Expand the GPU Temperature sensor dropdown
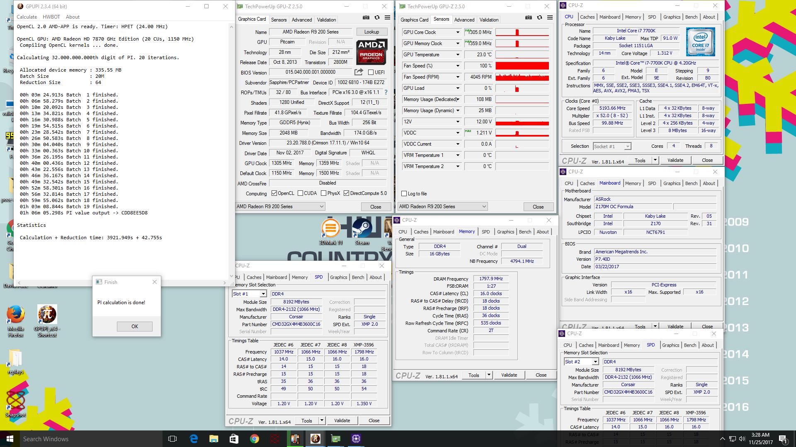Viewport: 796px width, 447px height. (x=458, y=55)
